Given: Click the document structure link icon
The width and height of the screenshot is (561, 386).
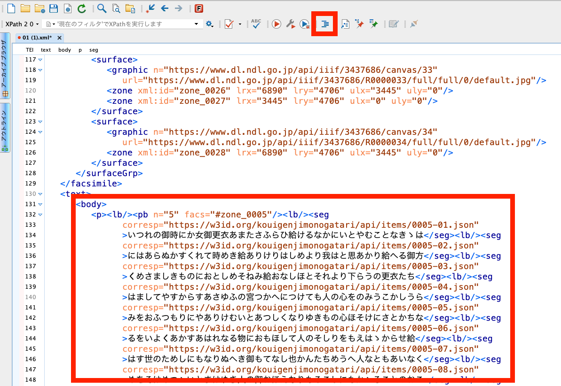Looking at the screenshot, I should [345, 24].
